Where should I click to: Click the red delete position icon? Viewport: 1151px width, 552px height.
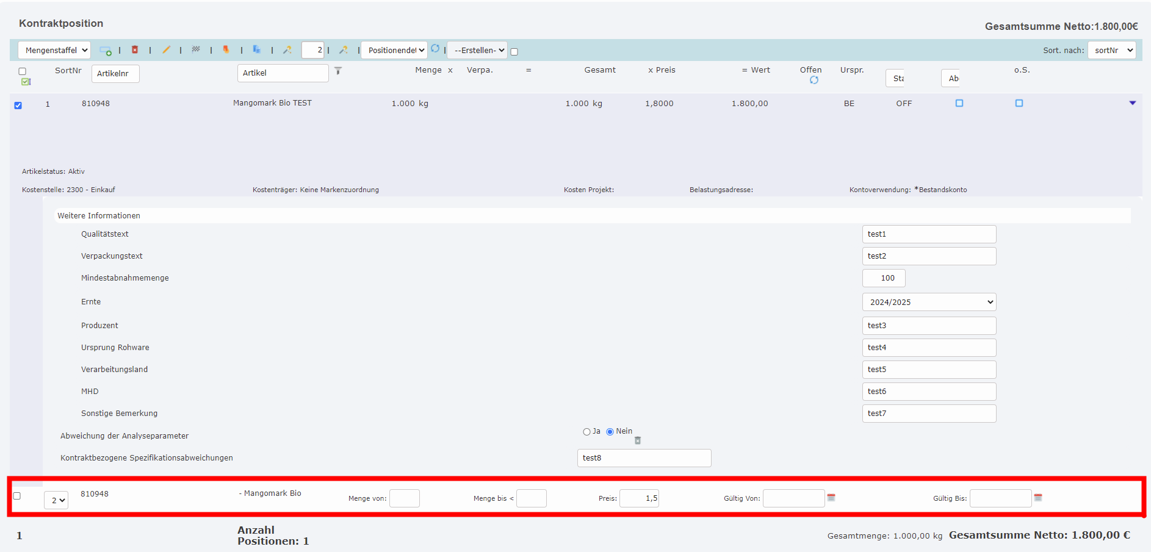pos(135,50)
